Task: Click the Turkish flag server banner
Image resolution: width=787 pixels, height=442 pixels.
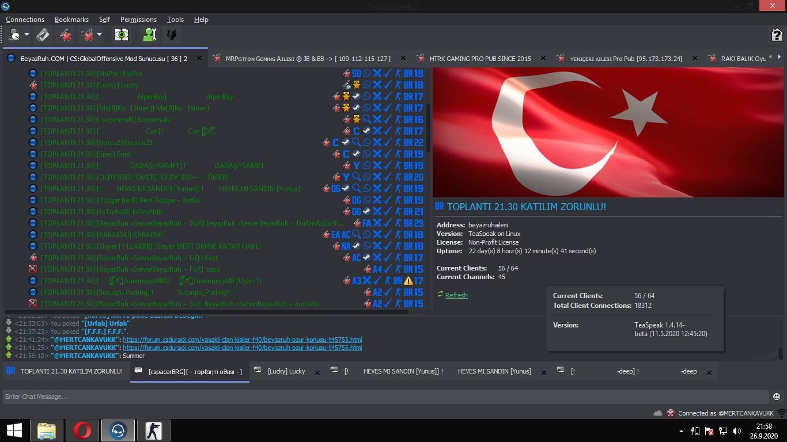Action: pos(607,132)
